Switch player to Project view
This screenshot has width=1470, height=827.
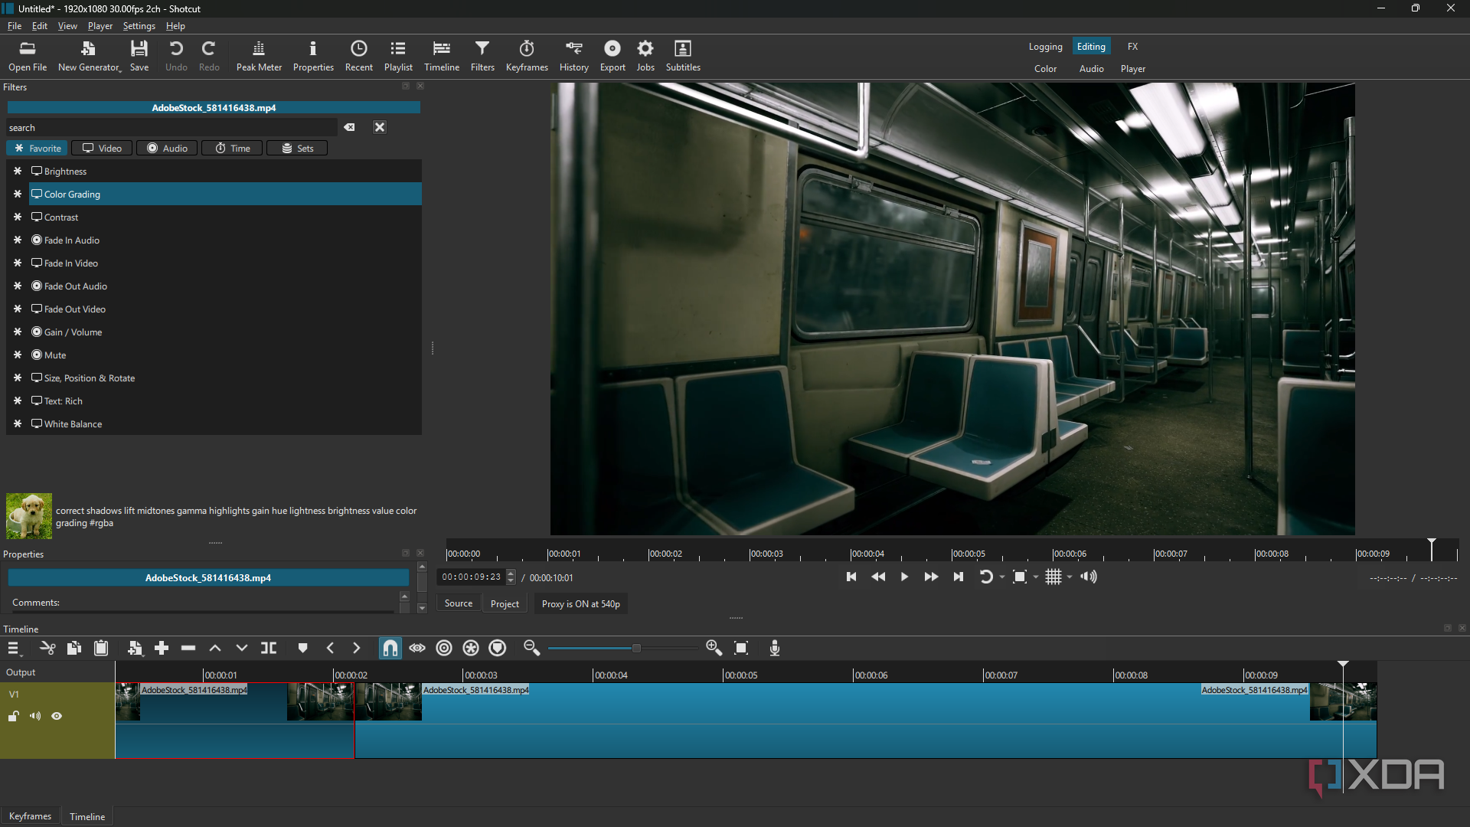(505, 603)
